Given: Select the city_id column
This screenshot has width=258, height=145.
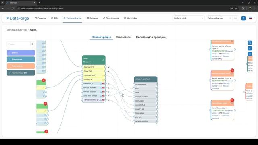Looking at the screenshot, I should (x=146, y=117).
